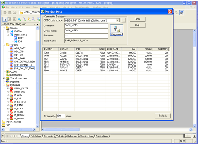The height and width of the screenshot is (144, 198).
Task: Close the Preview Data dialog with X
Action: 170,12
